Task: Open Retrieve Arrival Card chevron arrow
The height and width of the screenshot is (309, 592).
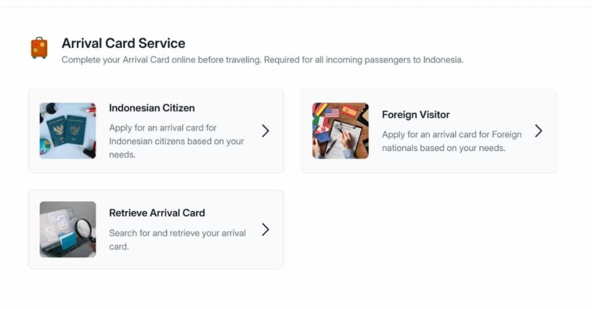Action: (265, 229)
